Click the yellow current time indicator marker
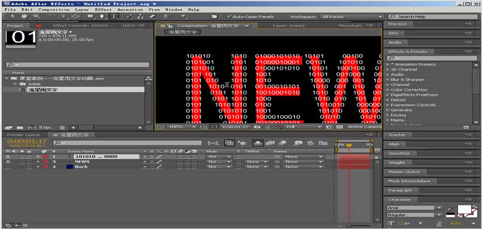The image size is (482, 229). pyautogui.click(x=349, y=145)
